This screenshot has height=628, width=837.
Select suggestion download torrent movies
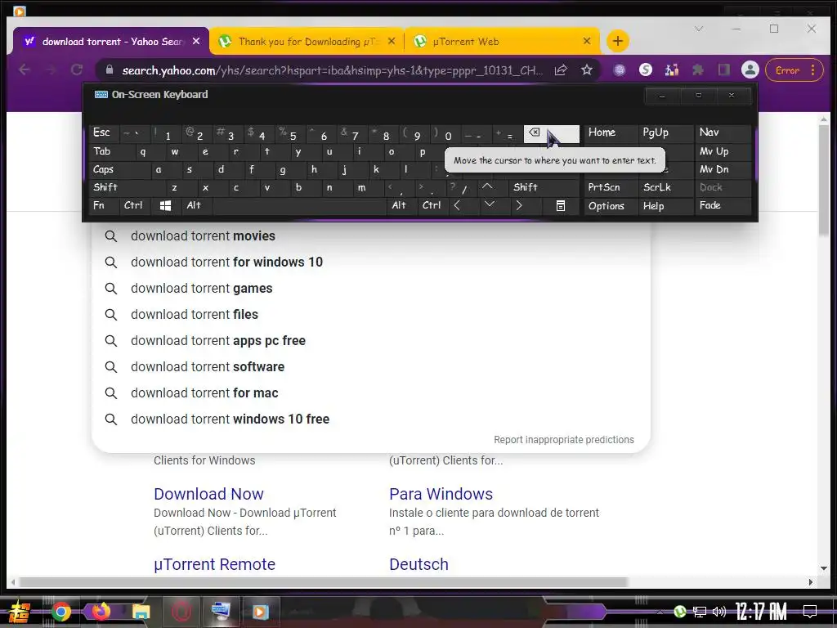(370, 236)
